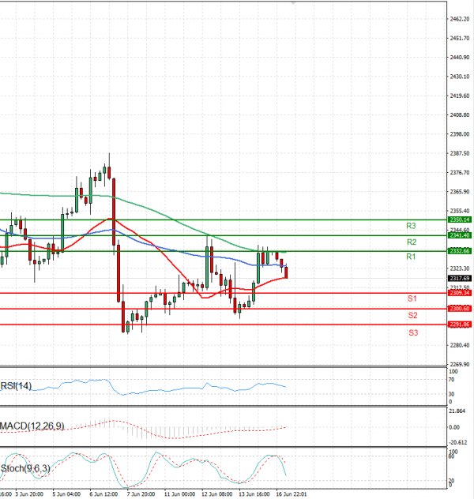Click the 2269.90 price axis value
Screen dimensions: 474x499
(x=459, y=365)
